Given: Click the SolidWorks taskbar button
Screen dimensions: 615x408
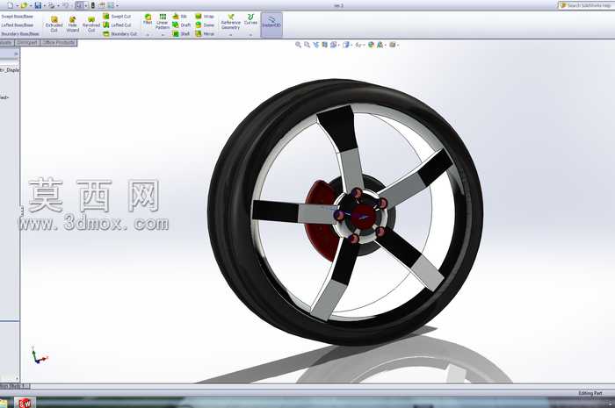Looking at the screenshot, I should pos(25,403).
